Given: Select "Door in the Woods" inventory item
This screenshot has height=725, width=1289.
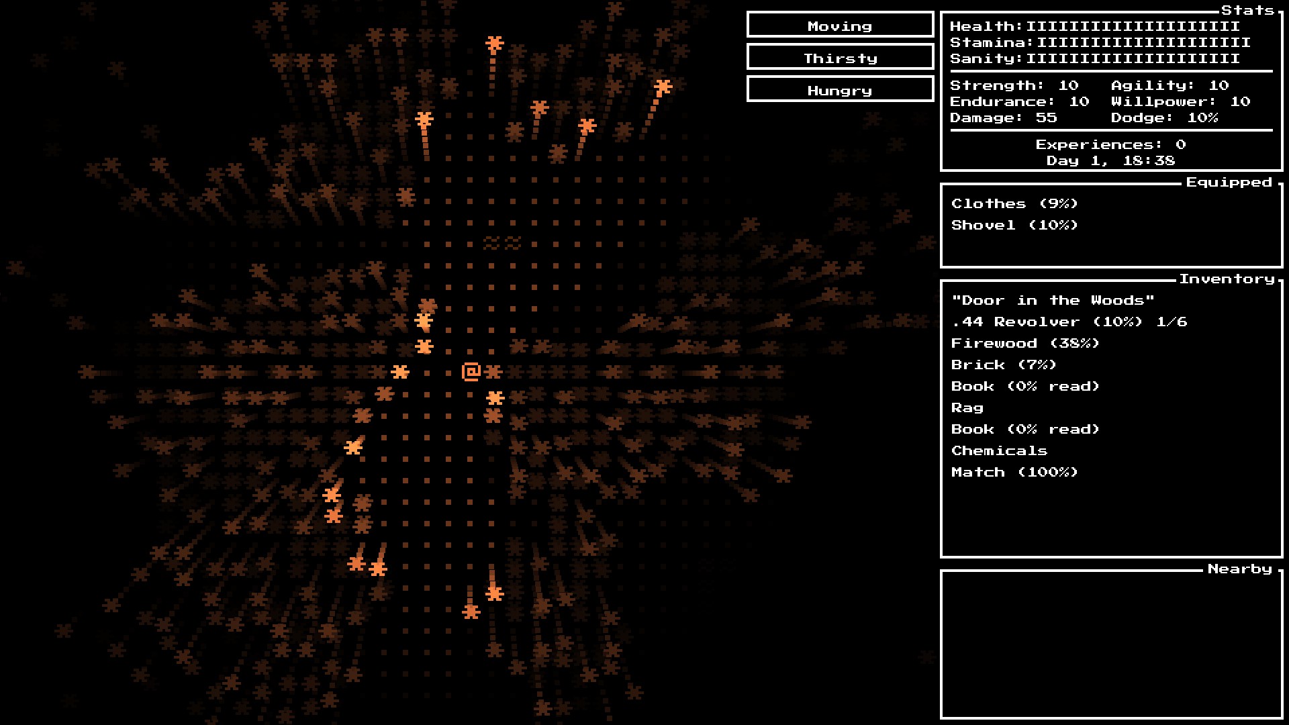Looking at the screenshot, I should pos(1052,300).
